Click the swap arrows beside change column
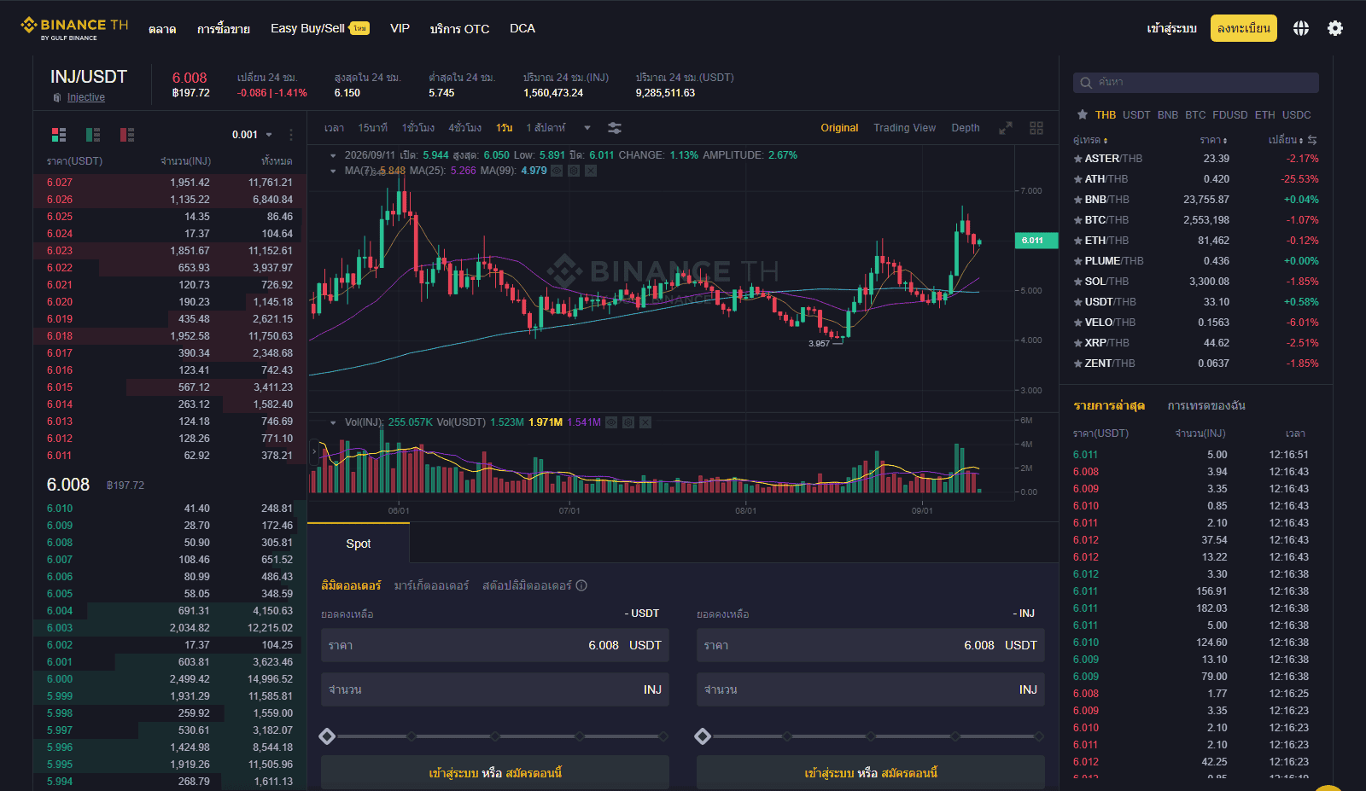This screenshot has height=791, width=1366. [x=1312, y=140]
